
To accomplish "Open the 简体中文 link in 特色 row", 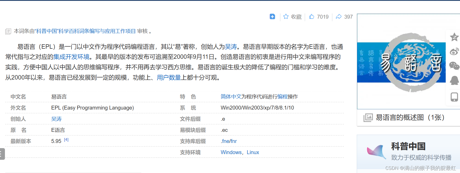I will 231,97.
